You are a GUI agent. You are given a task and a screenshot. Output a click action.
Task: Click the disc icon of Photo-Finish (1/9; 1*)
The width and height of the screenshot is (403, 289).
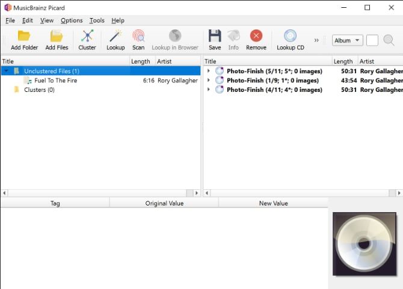coord(219,80)
